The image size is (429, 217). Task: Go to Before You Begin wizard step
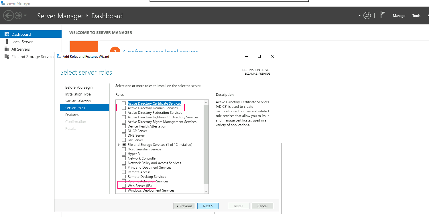click(79, 87)
